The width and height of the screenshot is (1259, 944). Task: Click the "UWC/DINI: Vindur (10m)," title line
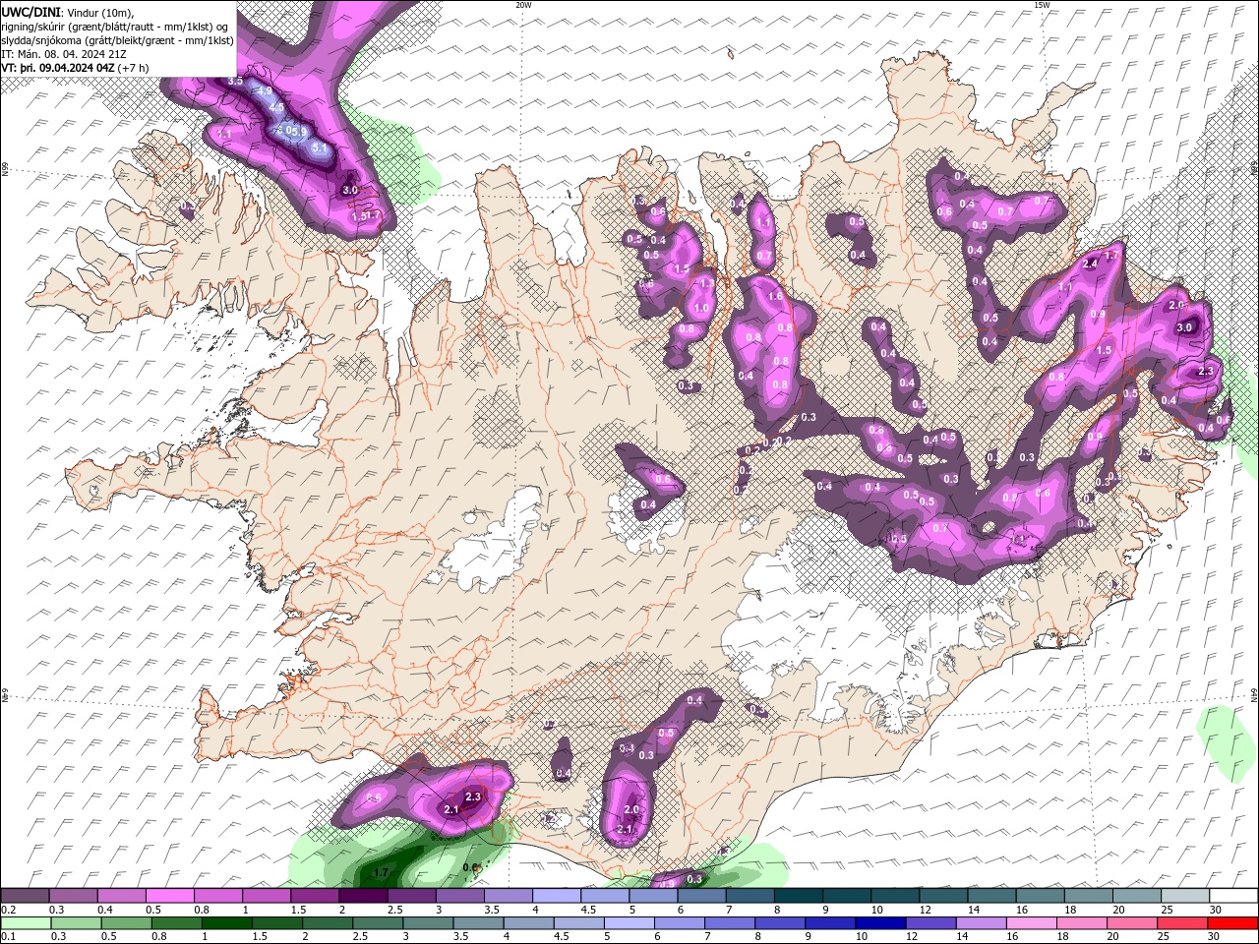click(x=68, y=12)
